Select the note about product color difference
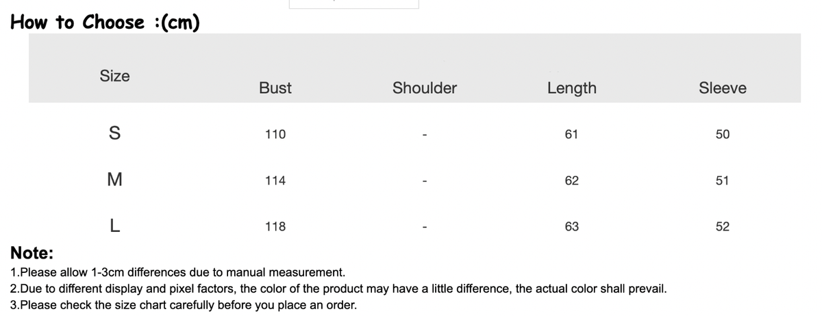 tap(339, 289)
